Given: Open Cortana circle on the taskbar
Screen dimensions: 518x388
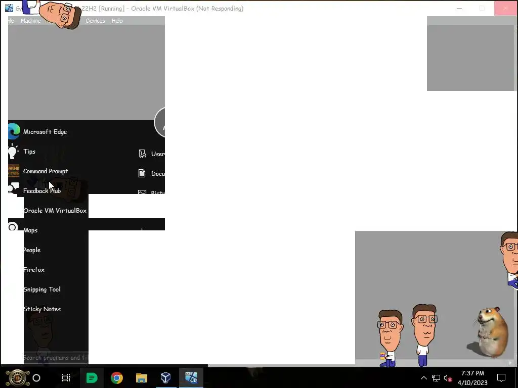Looking at the screenshot, I should [x=36, y=378].
